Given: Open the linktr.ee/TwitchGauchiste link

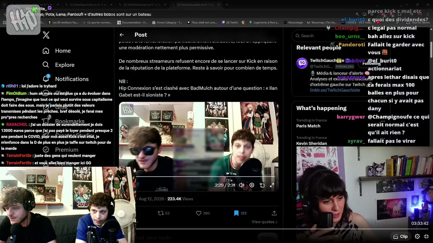Looking at the screenshot, I should (x=335, y=90).
